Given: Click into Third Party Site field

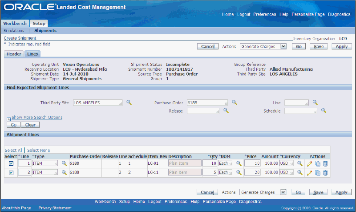Looking at the screenshot, I should coord(97,103).
